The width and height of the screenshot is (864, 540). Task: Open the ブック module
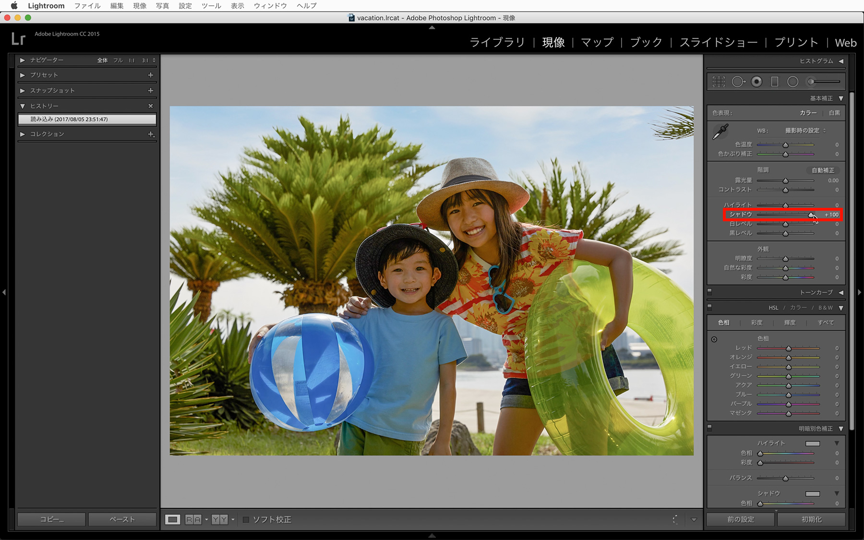coord(646,42)
